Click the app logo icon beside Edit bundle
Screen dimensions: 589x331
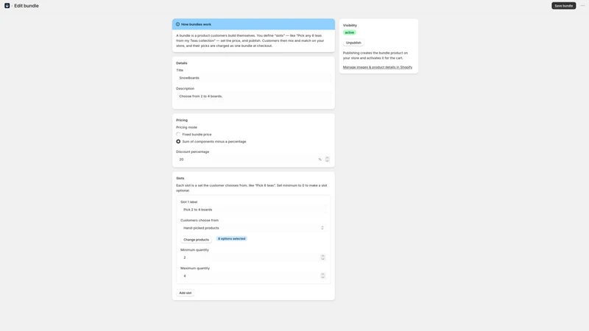tap(7, 6)
